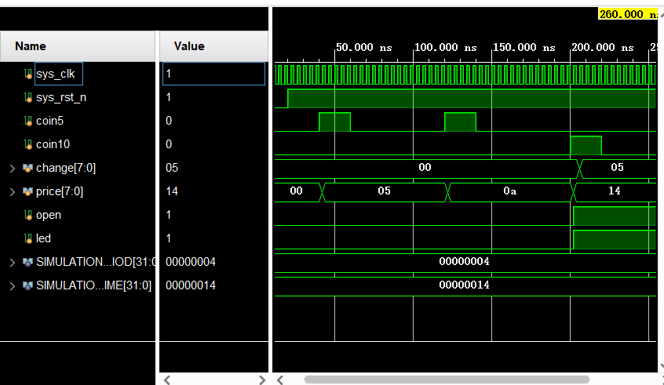Click the sys_clk signal icon
The height and width of the screenshot is (385, 664).
click(x=27, y=74)
